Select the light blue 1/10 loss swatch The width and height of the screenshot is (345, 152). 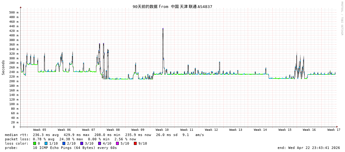click(46, 143)
